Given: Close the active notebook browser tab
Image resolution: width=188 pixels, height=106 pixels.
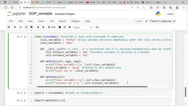Looking at the screenshot, I should (28, 2).
